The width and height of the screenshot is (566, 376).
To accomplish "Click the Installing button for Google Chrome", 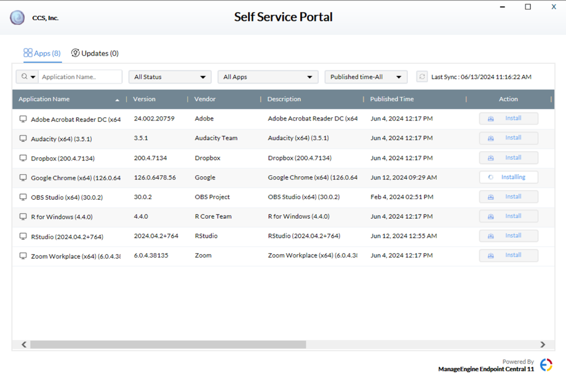I will pyautogui.click(x=508, y=177).
